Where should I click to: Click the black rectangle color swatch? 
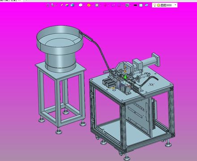coord(135,5)
